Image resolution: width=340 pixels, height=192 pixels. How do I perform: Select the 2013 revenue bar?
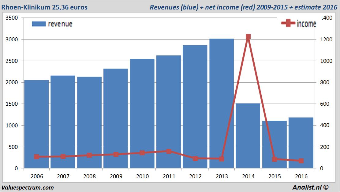pyautogui.click(x=222, y=104)
